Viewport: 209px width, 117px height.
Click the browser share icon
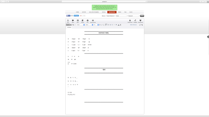[x=201, y=2]
